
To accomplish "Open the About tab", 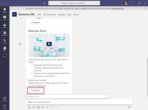I will [x=76, y=14].
